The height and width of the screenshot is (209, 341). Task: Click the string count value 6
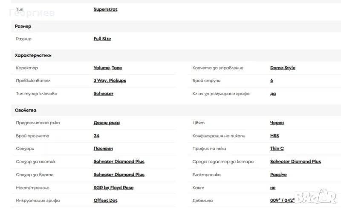(272, 80)
